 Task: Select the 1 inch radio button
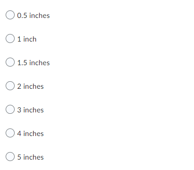tap(10, 39)
